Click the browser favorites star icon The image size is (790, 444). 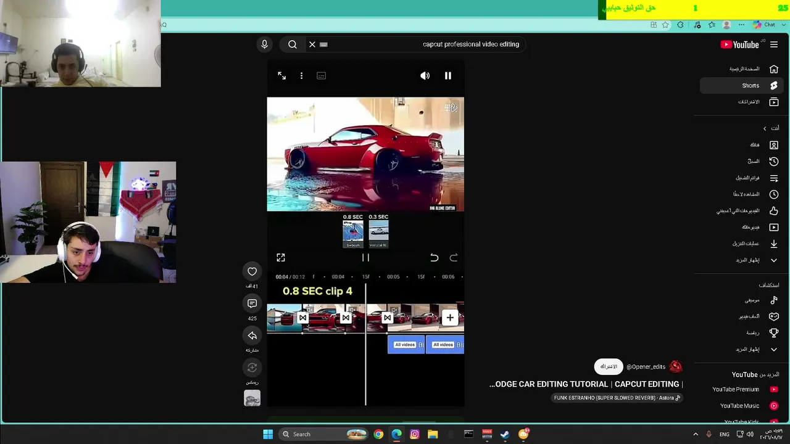pyautogui.click(x=665, y=25)
